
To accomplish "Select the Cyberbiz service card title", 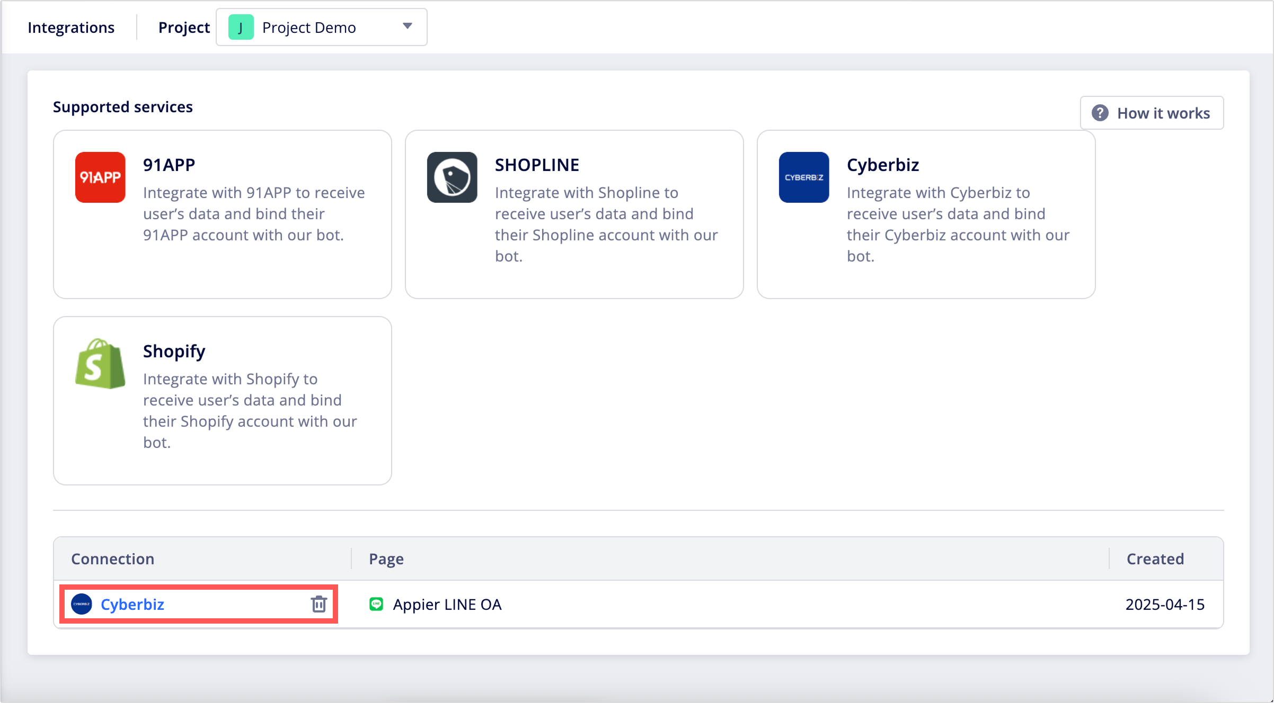I will tap(883, 165).
